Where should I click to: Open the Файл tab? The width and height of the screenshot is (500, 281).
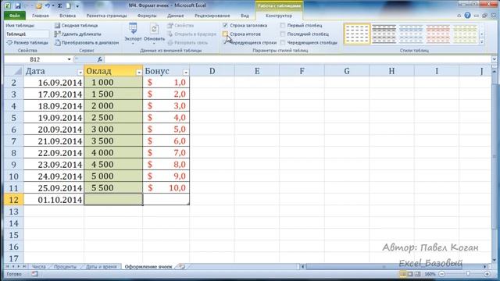[x=15, y=16]
